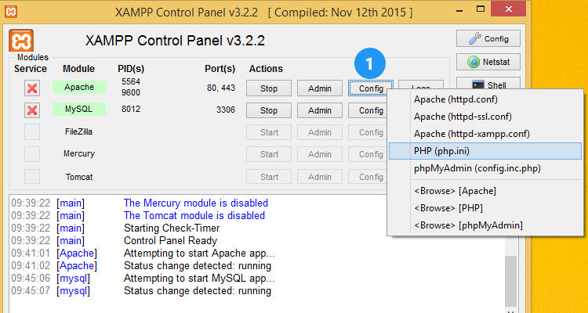Start the Tomcat module
Image resolution: width=588 pixels, height=313 pixels.
pos(269,176)
